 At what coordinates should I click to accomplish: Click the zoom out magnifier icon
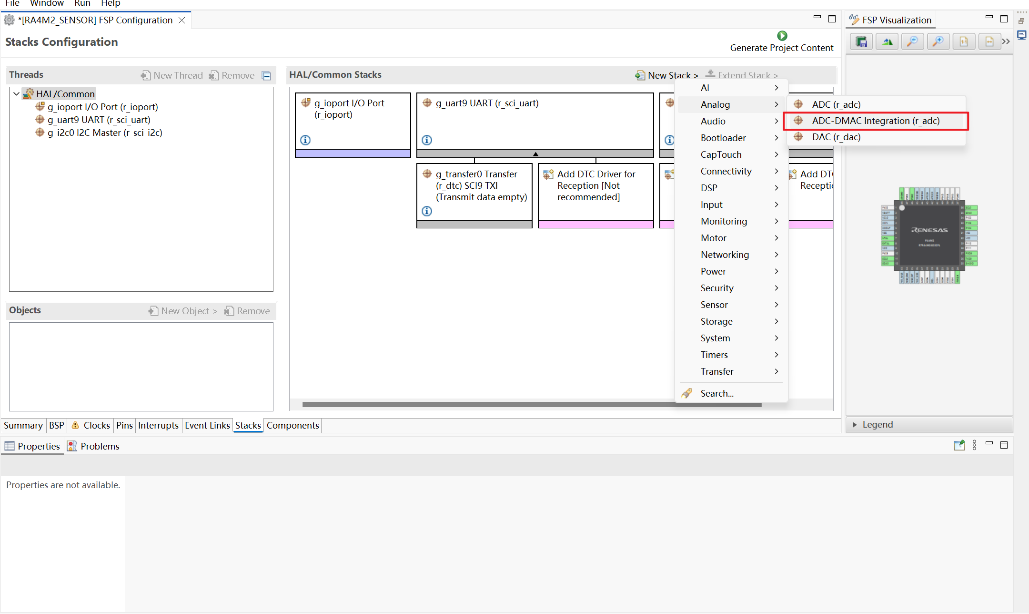912,42
